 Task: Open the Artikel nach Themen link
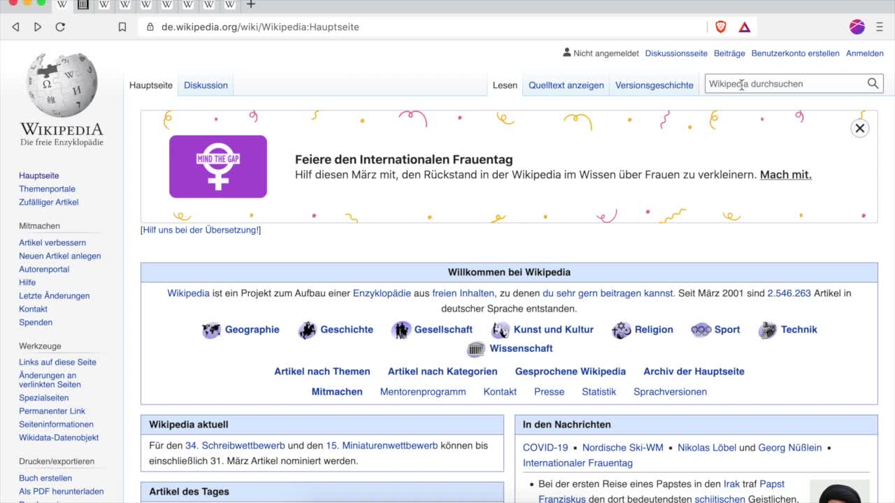coord(322,372)
